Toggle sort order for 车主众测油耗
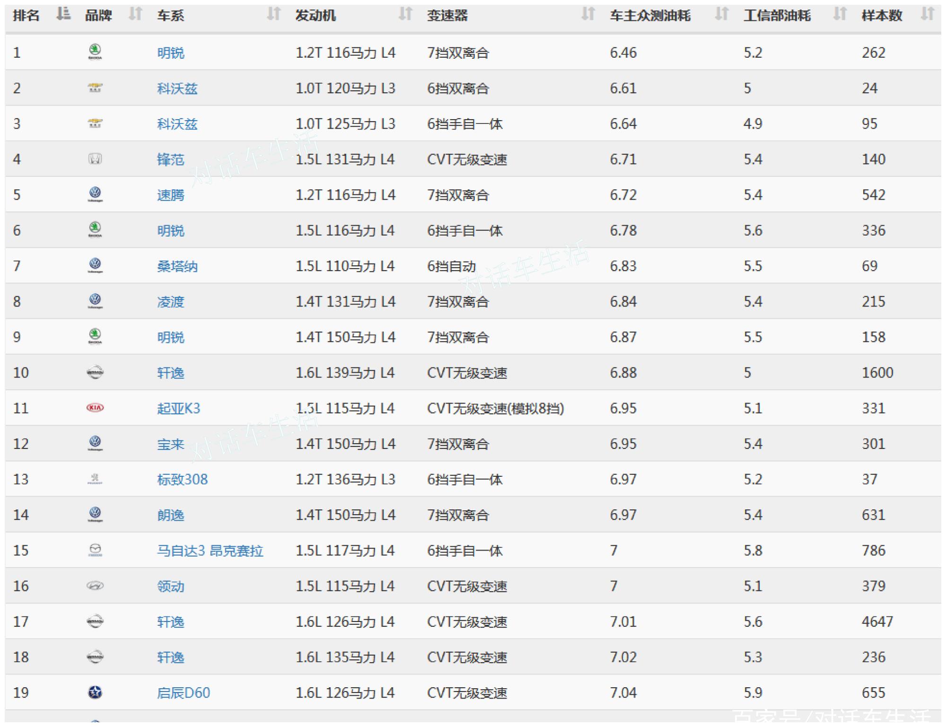This screenshot has height=727, width=946. pos(720,14)
